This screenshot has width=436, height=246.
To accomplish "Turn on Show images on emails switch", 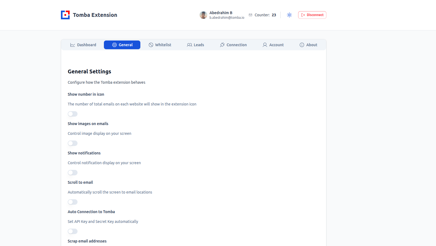I will point(73,143).
